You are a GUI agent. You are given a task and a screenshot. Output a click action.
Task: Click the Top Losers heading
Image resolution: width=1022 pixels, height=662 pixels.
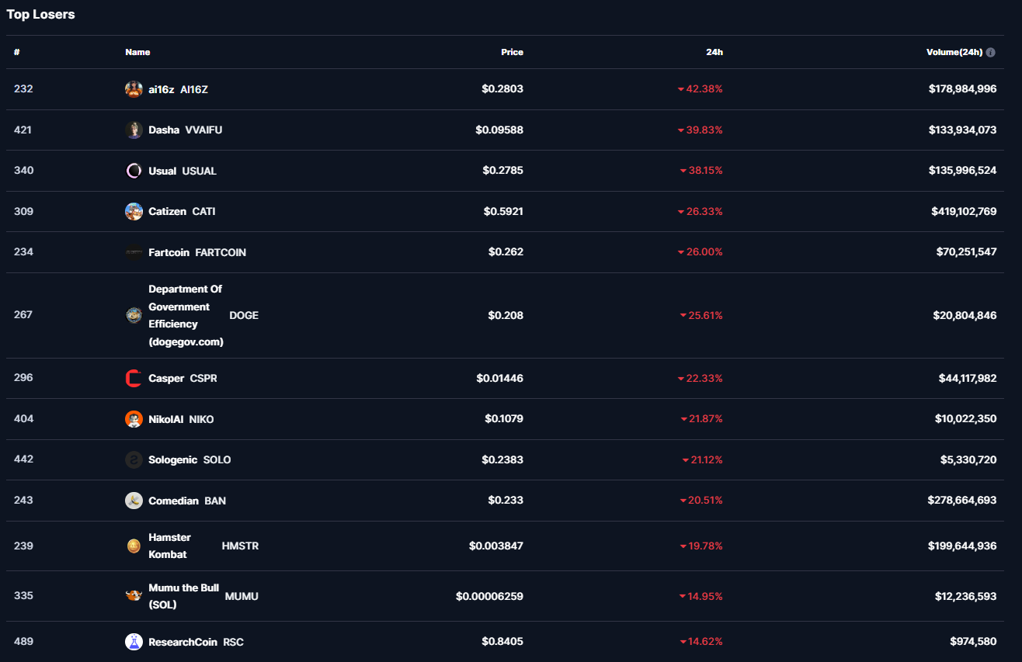pos(40,14)
